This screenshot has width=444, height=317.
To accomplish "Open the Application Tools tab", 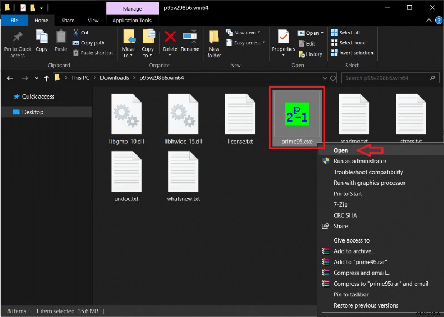I will pyautogui.click(x=132, y=21).
